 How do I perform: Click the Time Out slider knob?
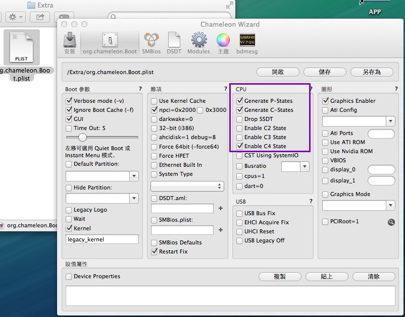pyautogui.click(x=82, y=137)
